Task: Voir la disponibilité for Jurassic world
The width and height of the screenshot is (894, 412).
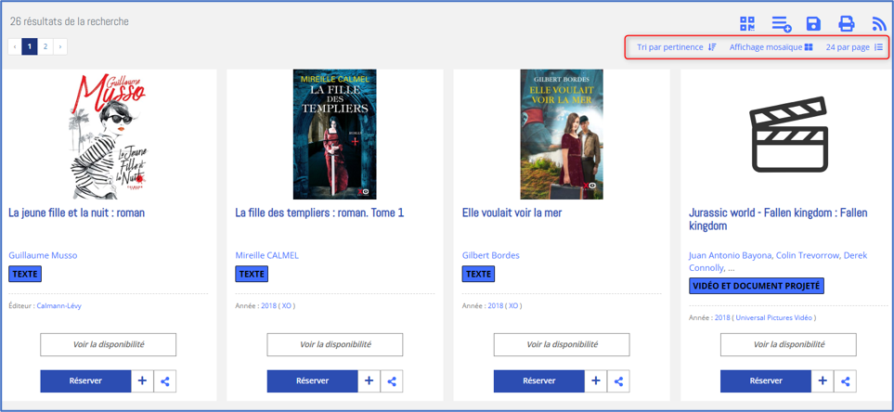Action: coord(788,345)
